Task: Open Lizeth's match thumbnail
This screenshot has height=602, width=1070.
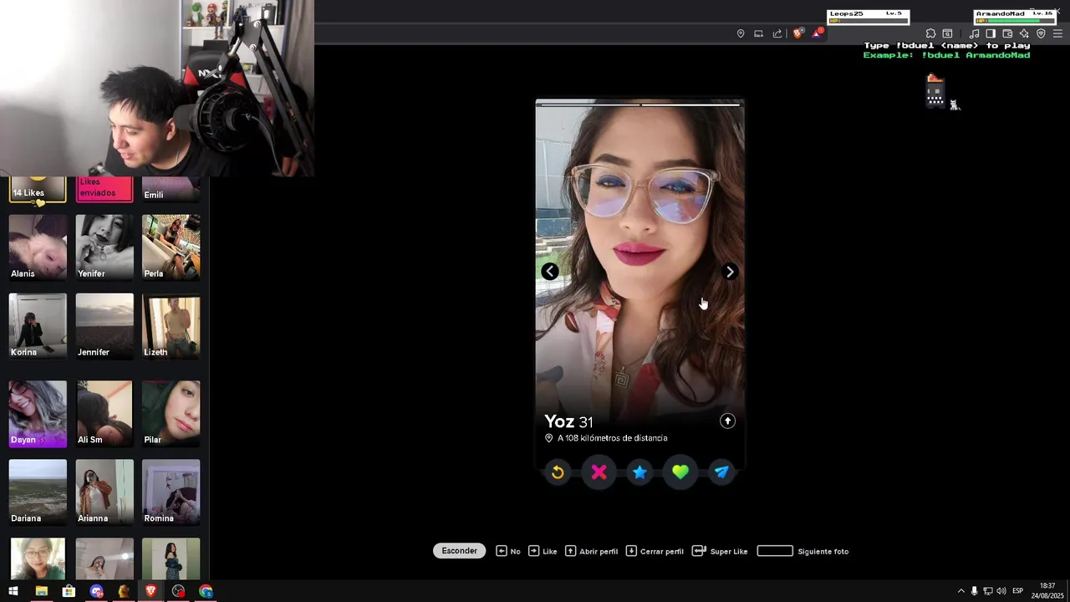Action: tap(171, 326)
